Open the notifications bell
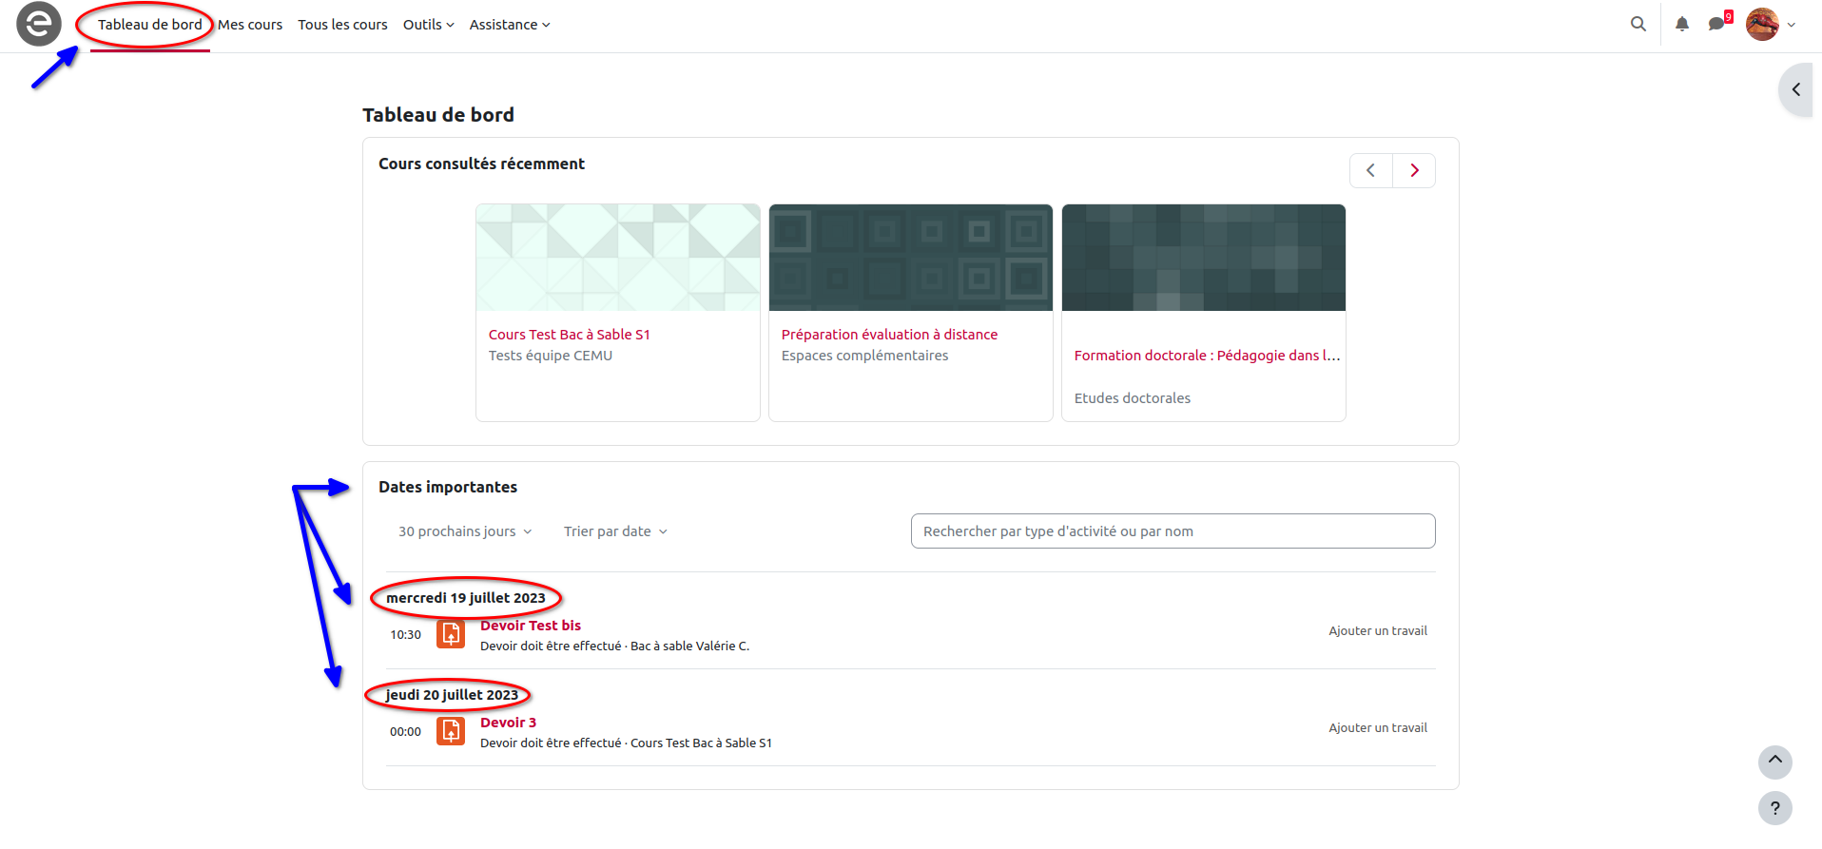This screenshot has width=1822, height=849. tap(1681, 25)
